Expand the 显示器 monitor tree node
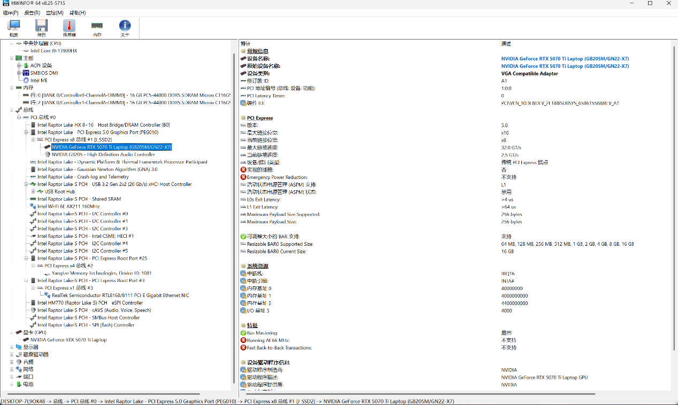 (12, 347)
